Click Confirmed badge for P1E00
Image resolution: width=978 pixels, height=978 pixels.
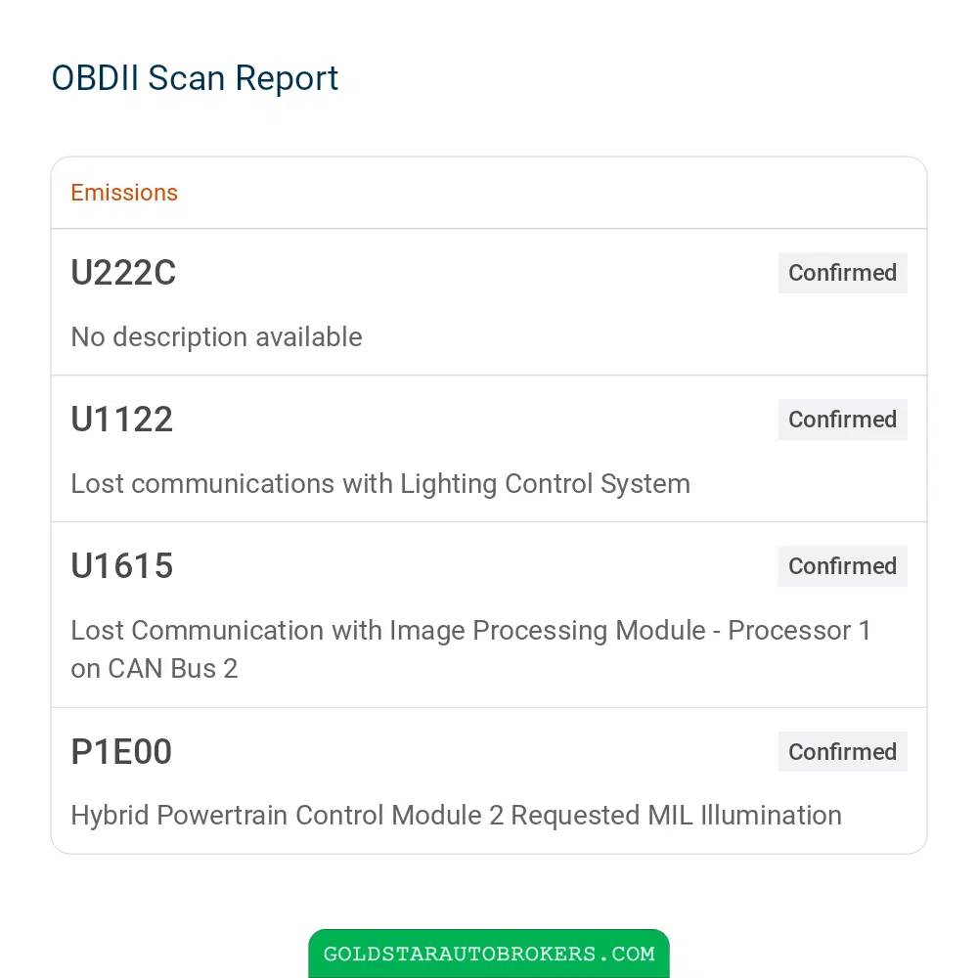(842, 751)
